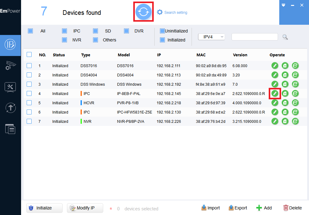Screen dimensions: 309x215
Task: Show details for DSS7016 device
Action: coord(285,66)
